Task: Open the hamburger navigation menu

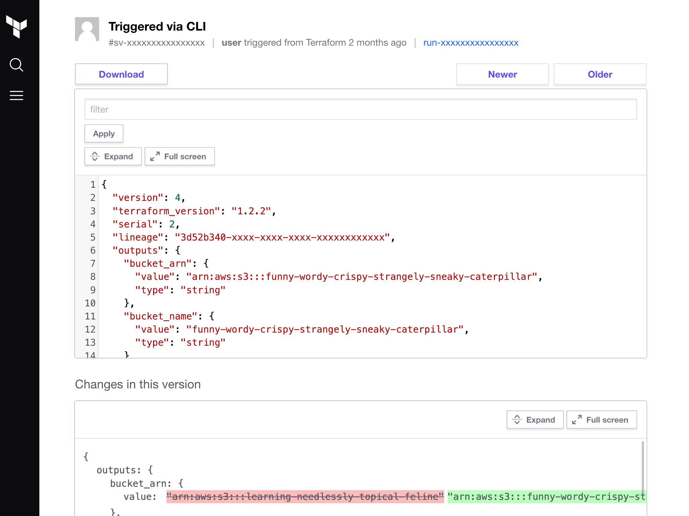Action: (16, 95)
